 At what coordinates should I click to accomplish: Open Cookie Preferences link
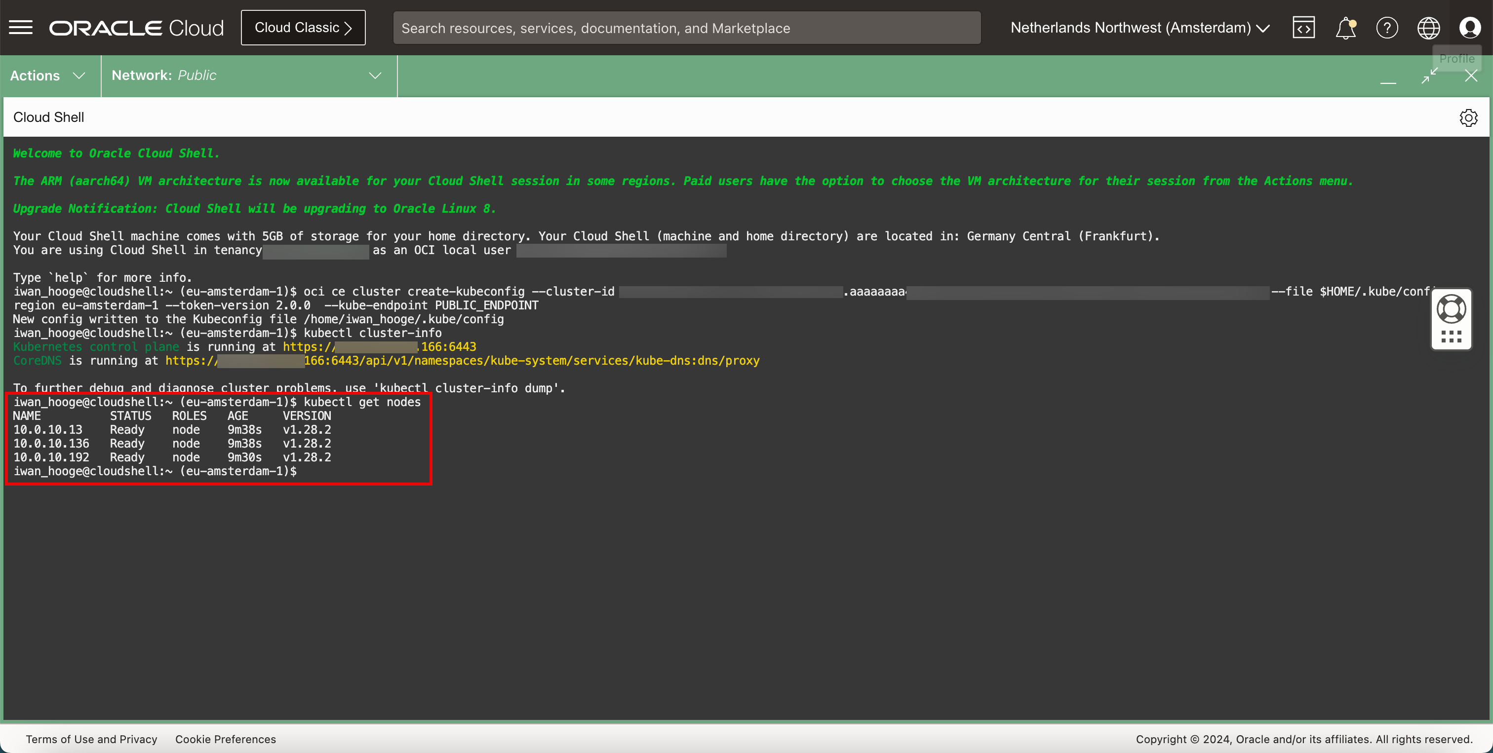pyautogui.click(x=226, y=739)
